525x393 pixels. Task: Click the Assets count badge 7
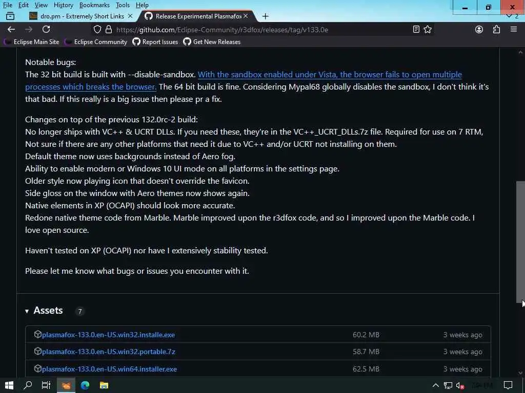click(x=79, y=311)
